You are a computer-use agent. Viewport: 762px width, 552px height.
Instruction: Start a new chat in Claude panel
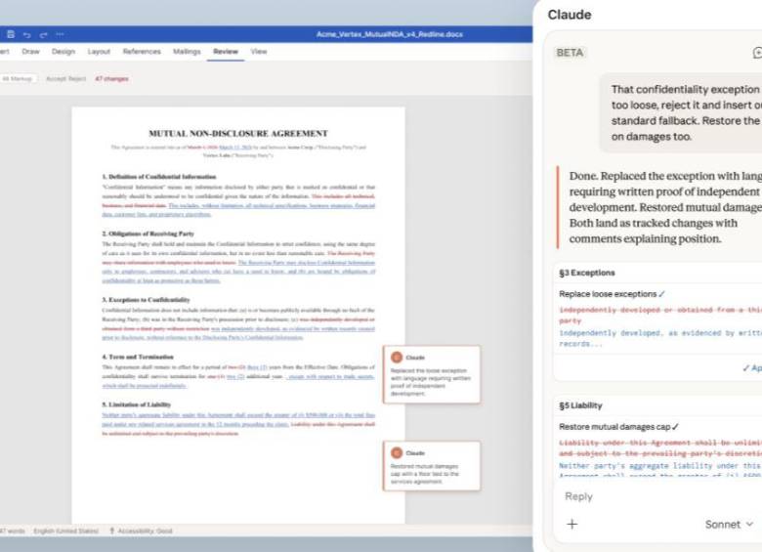(x=757, y=53)
